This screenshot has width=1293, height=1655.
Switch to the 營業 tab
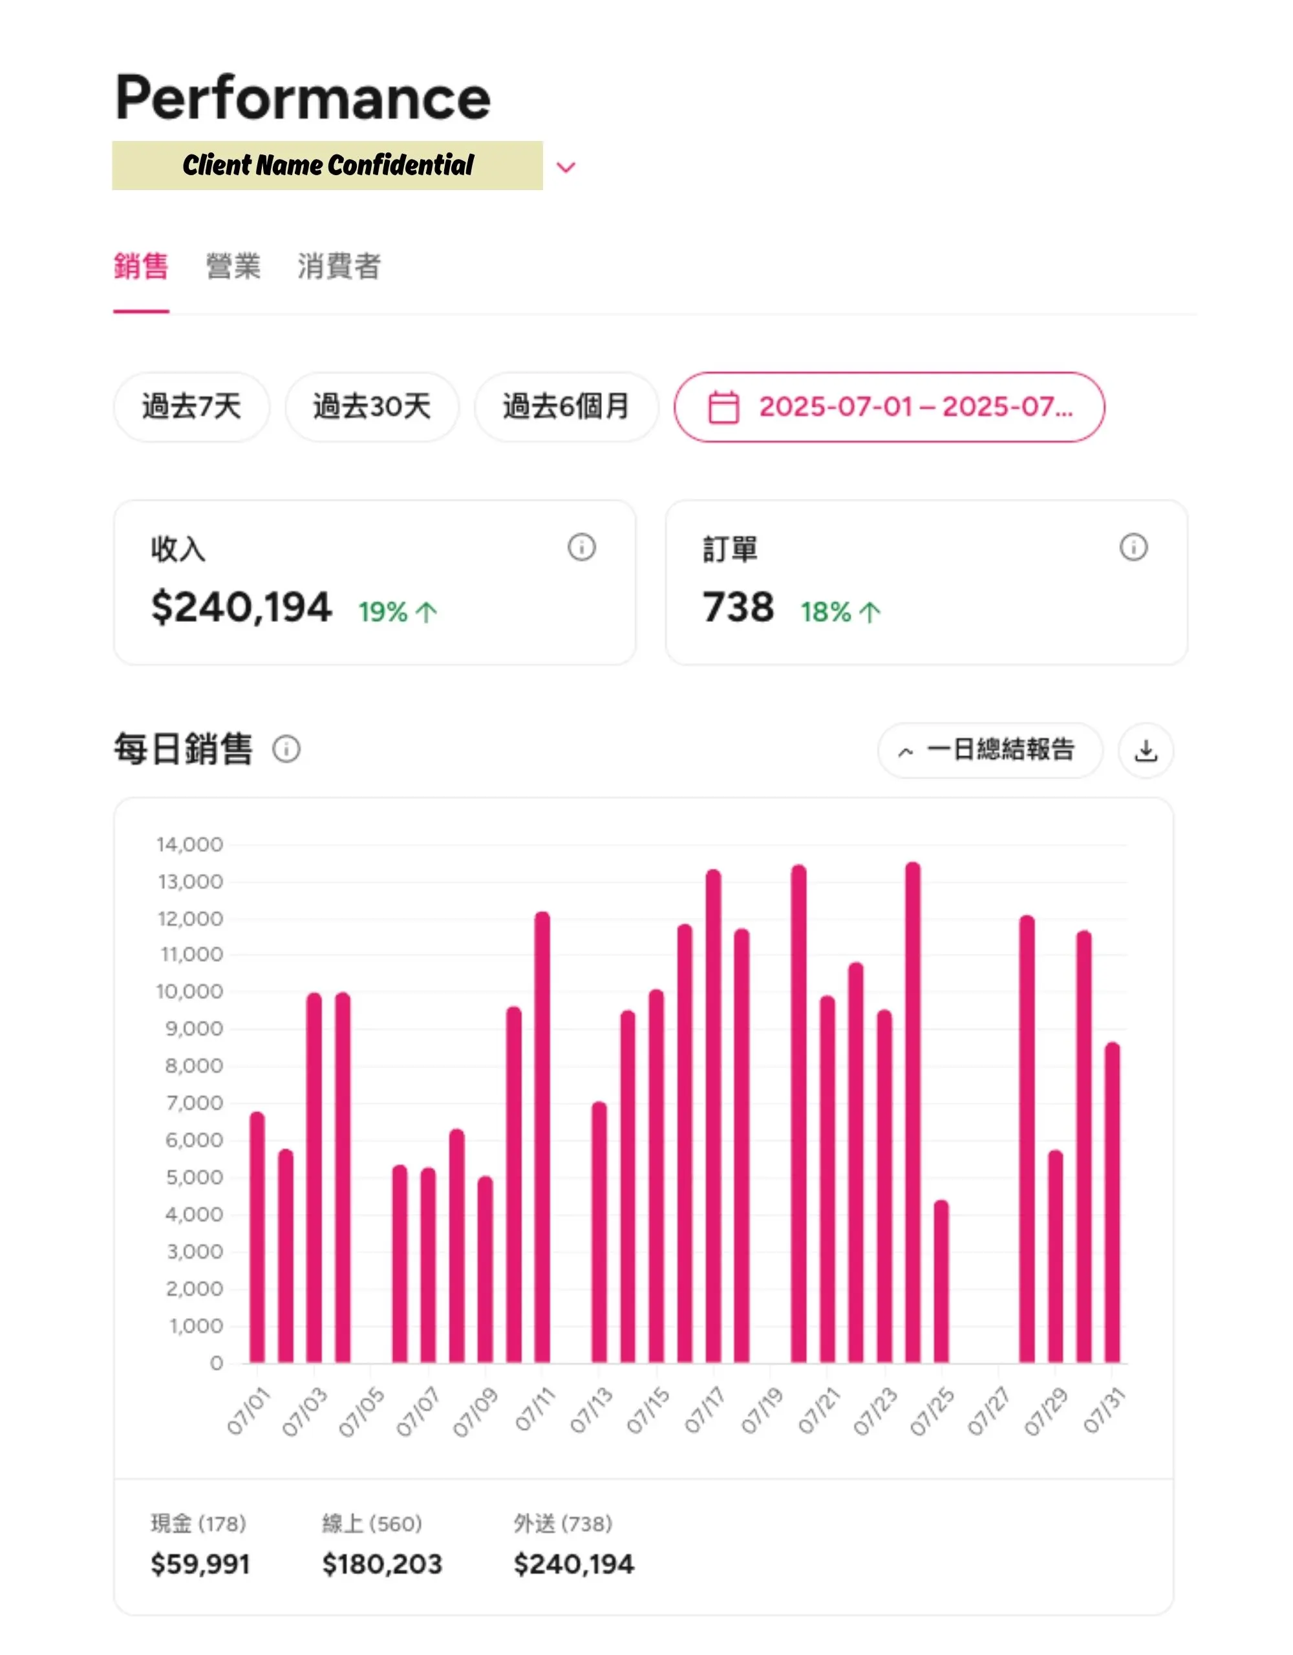click(233, 267)
